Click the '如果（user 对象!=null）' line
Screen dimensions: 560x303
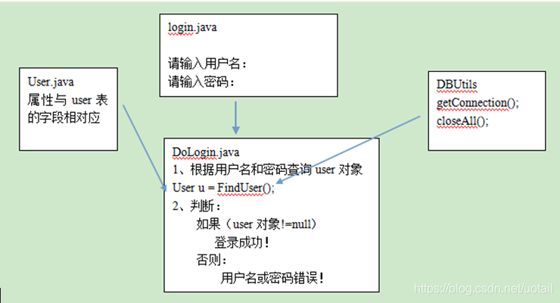point(257,224)
